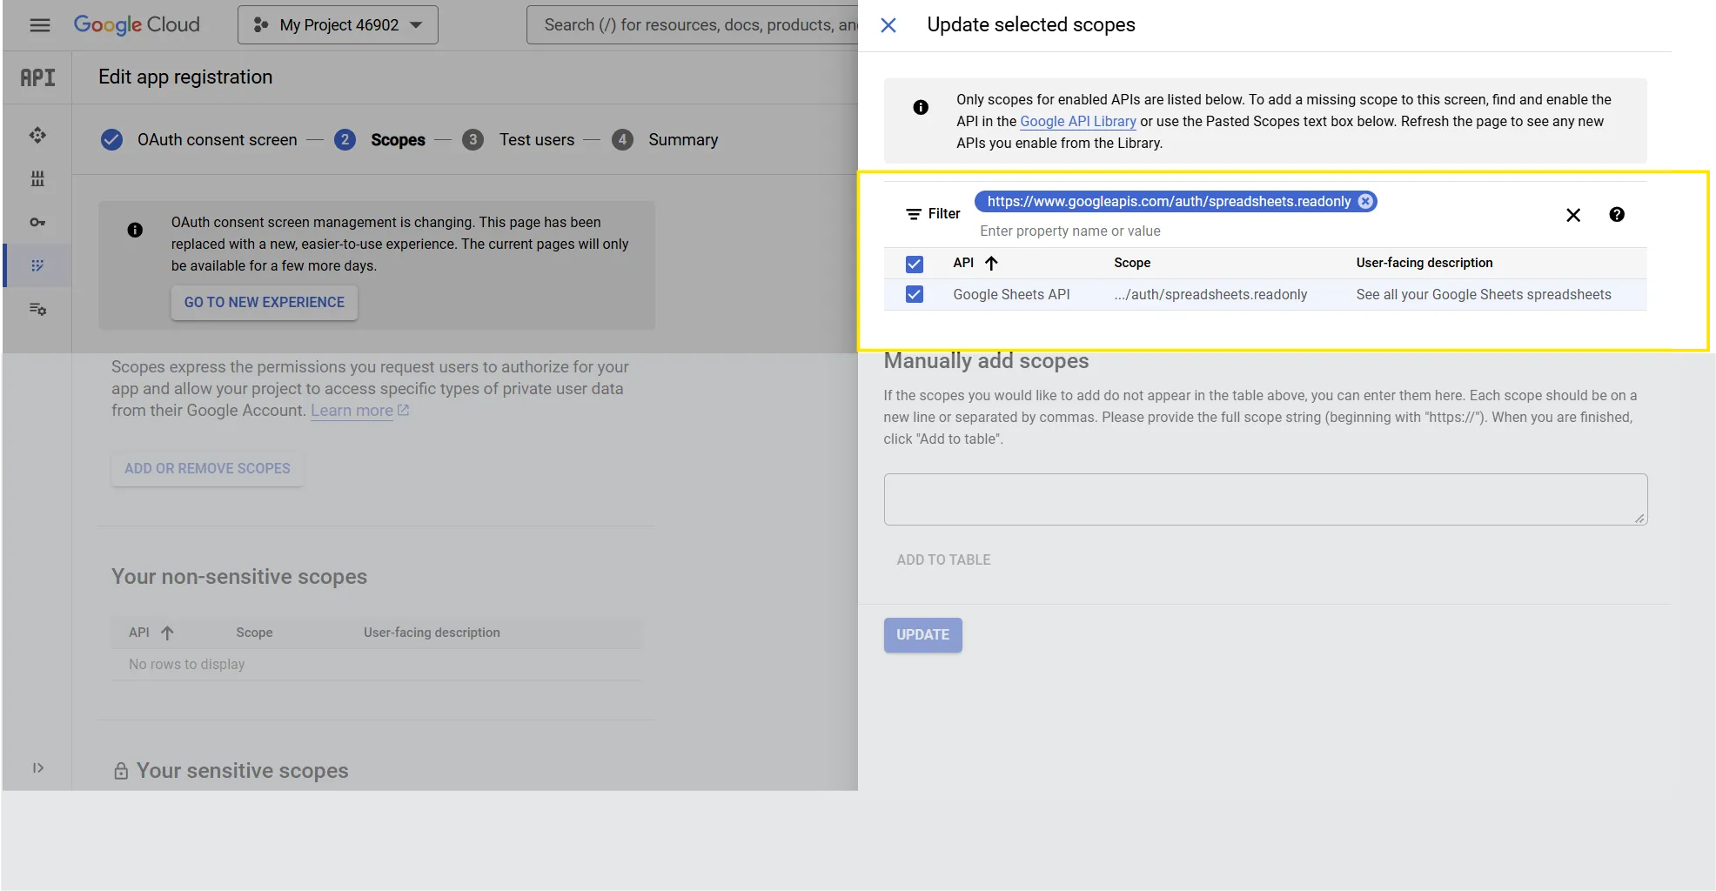
Task: Go to Test users step
Action: coord(519,140)
